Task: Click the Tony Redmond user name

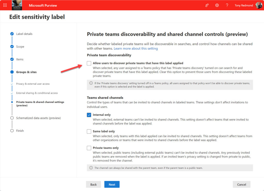Action: click(244, 5)
